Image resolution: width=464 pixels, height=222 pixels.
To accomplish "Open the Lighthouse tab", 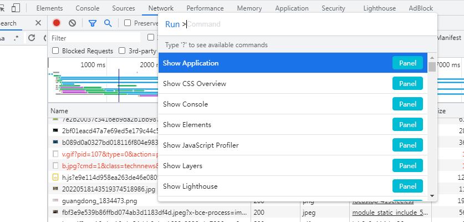I will tap(380, 8).
